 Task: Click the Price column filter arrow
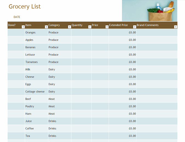(x=107, y=27)
